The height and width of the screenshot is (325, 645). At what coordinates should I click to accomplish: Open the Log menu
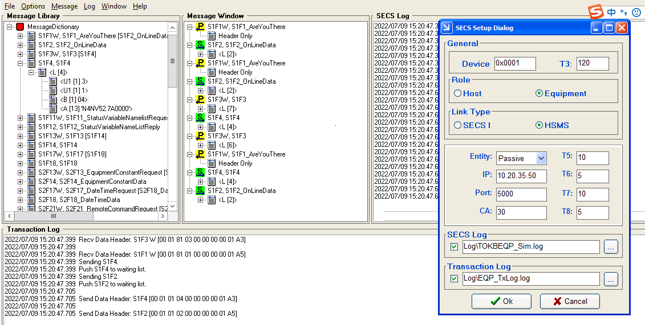[x=90, y=6]
